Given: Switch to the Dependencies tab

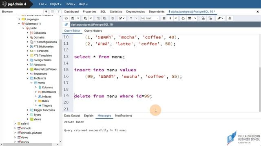Looking at the screenshot, I should [135, 12].
